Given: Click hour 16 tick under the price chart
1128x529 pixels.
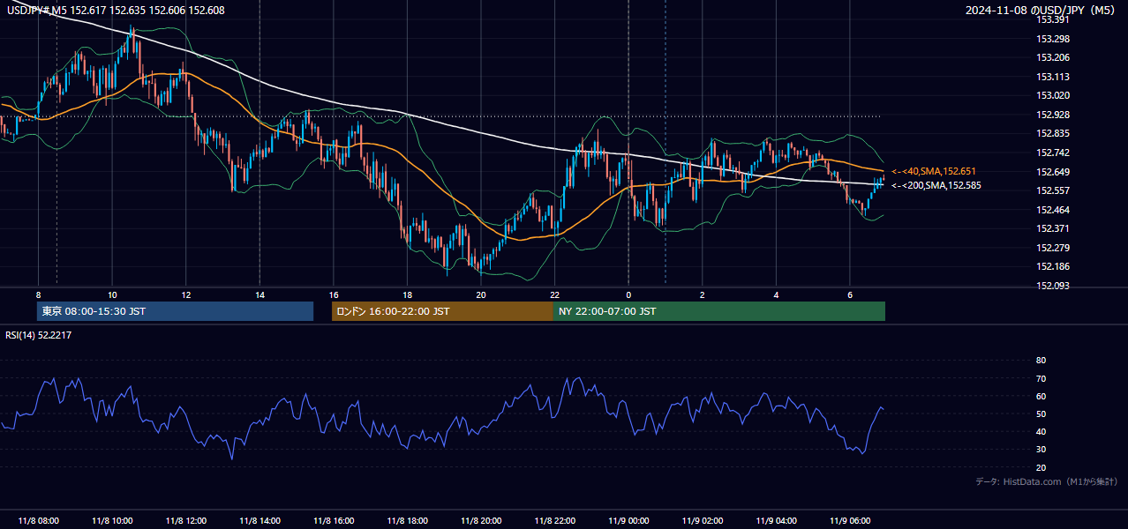Looking at the screenshot, I should pyautogui.click(x=334, y=294).
